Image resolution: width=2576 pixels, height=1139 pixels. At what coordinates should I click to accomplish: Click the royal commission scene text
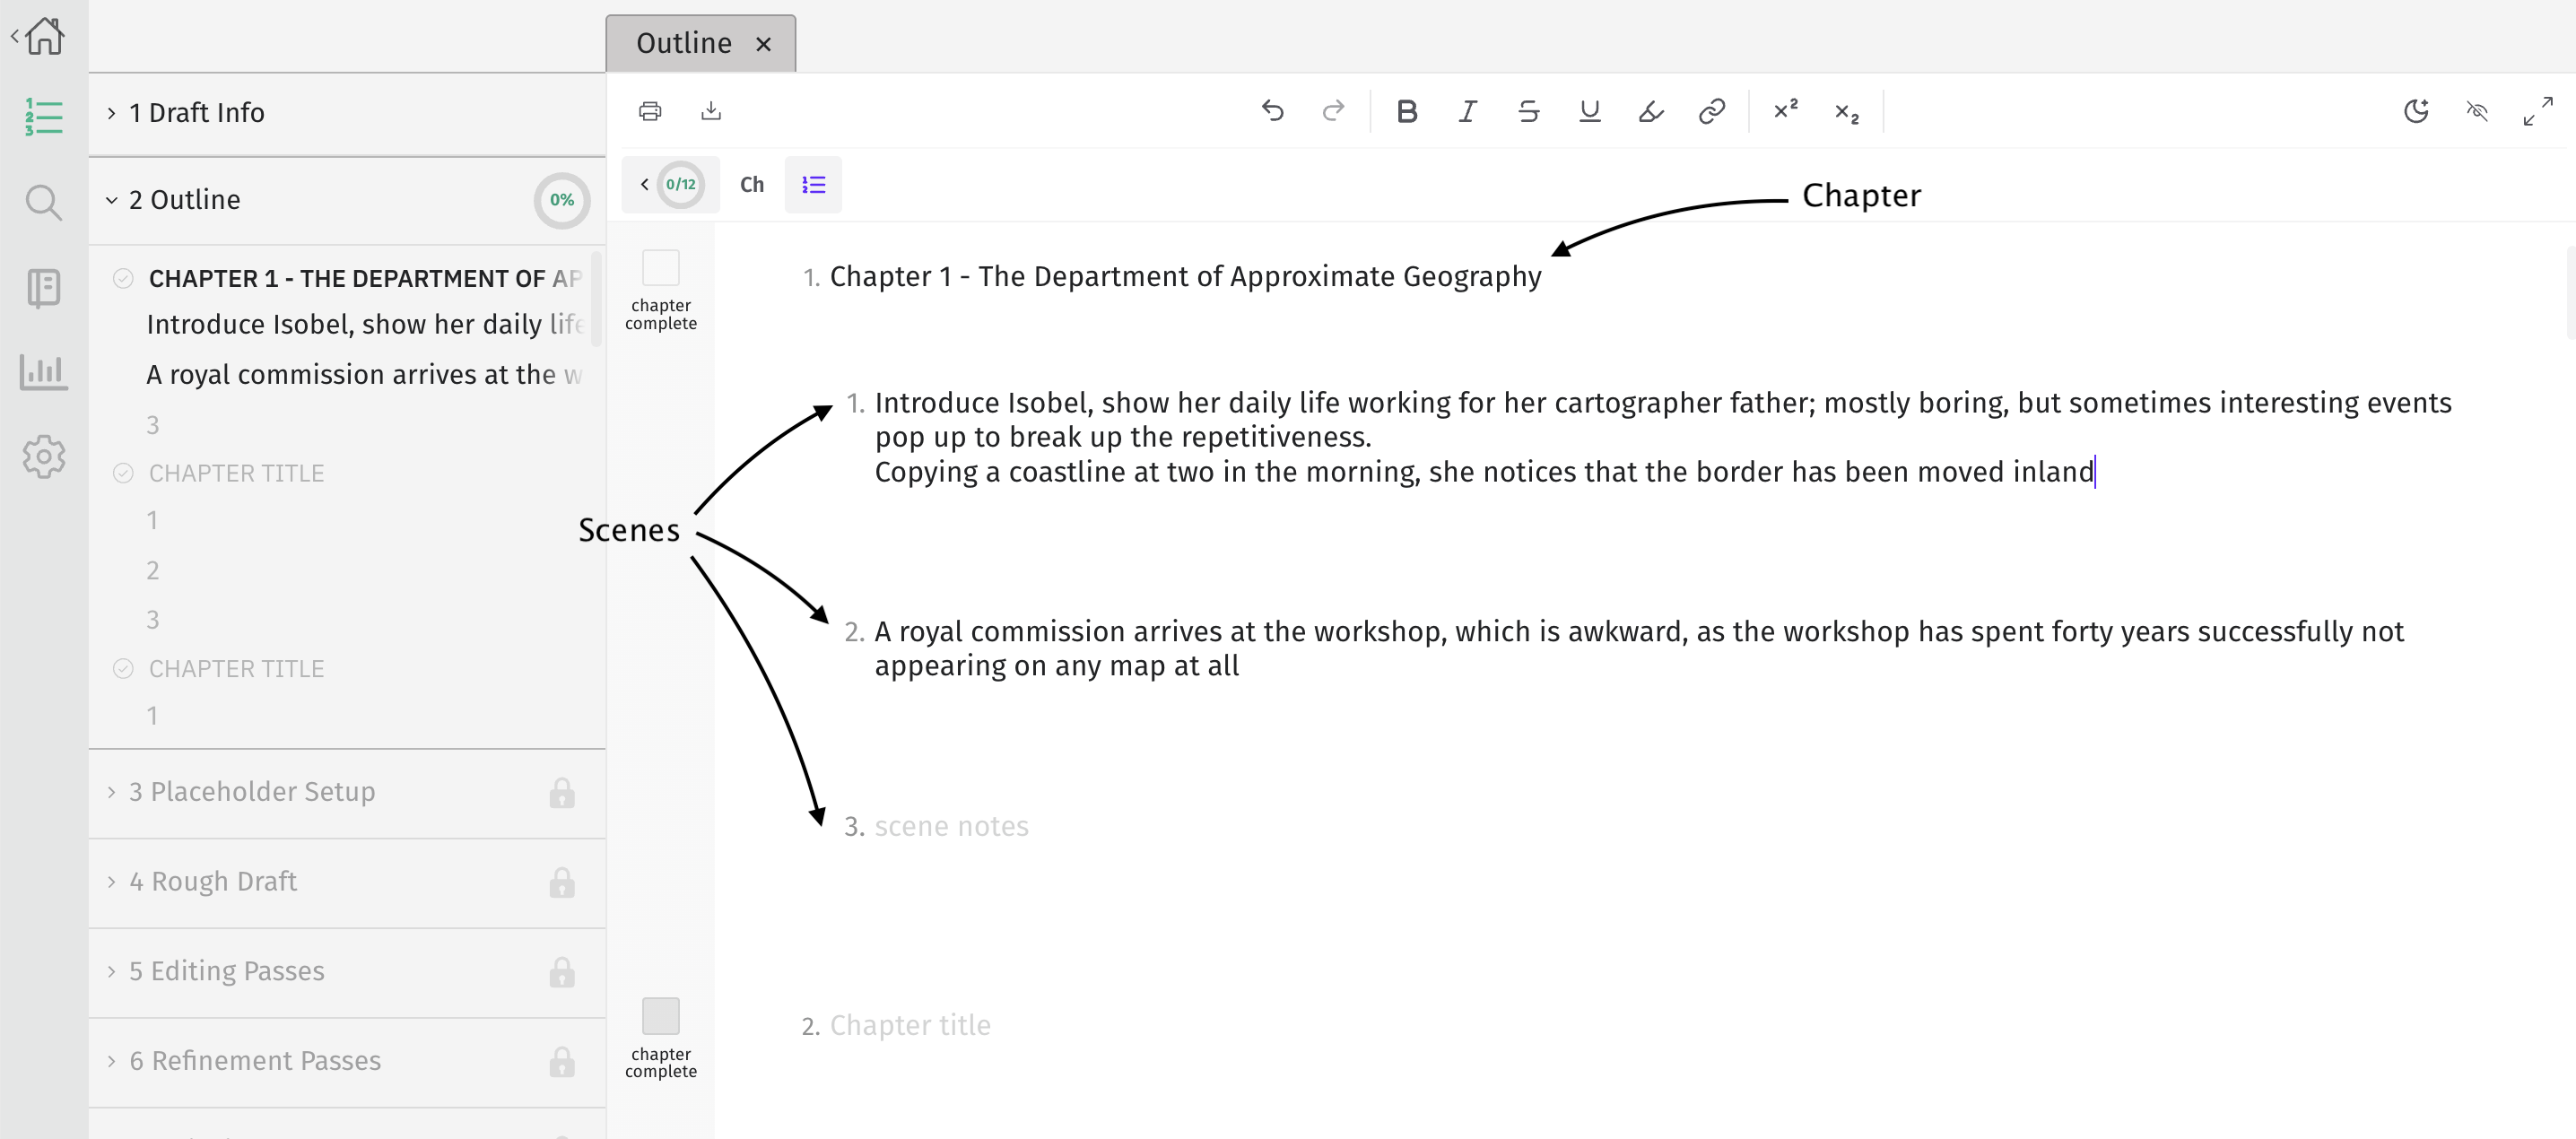click(x=1638, y=649)
